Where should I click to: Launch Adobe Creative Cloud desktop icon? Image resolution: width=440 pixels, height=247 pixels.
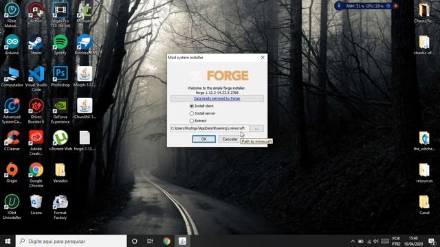click(36, 143)
